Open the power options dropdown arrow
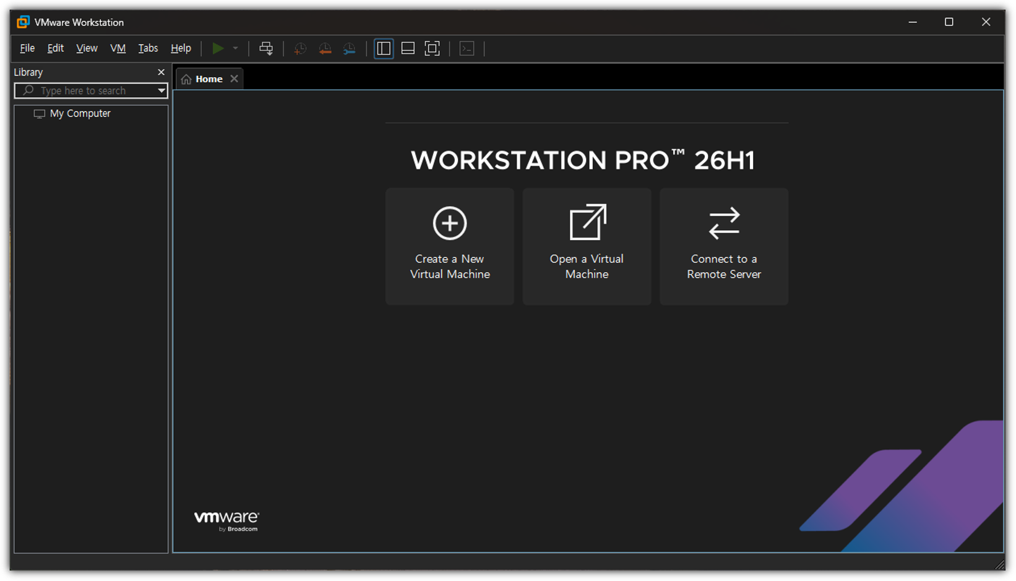This screenshot has width=1016, height=581. point(235,48)
